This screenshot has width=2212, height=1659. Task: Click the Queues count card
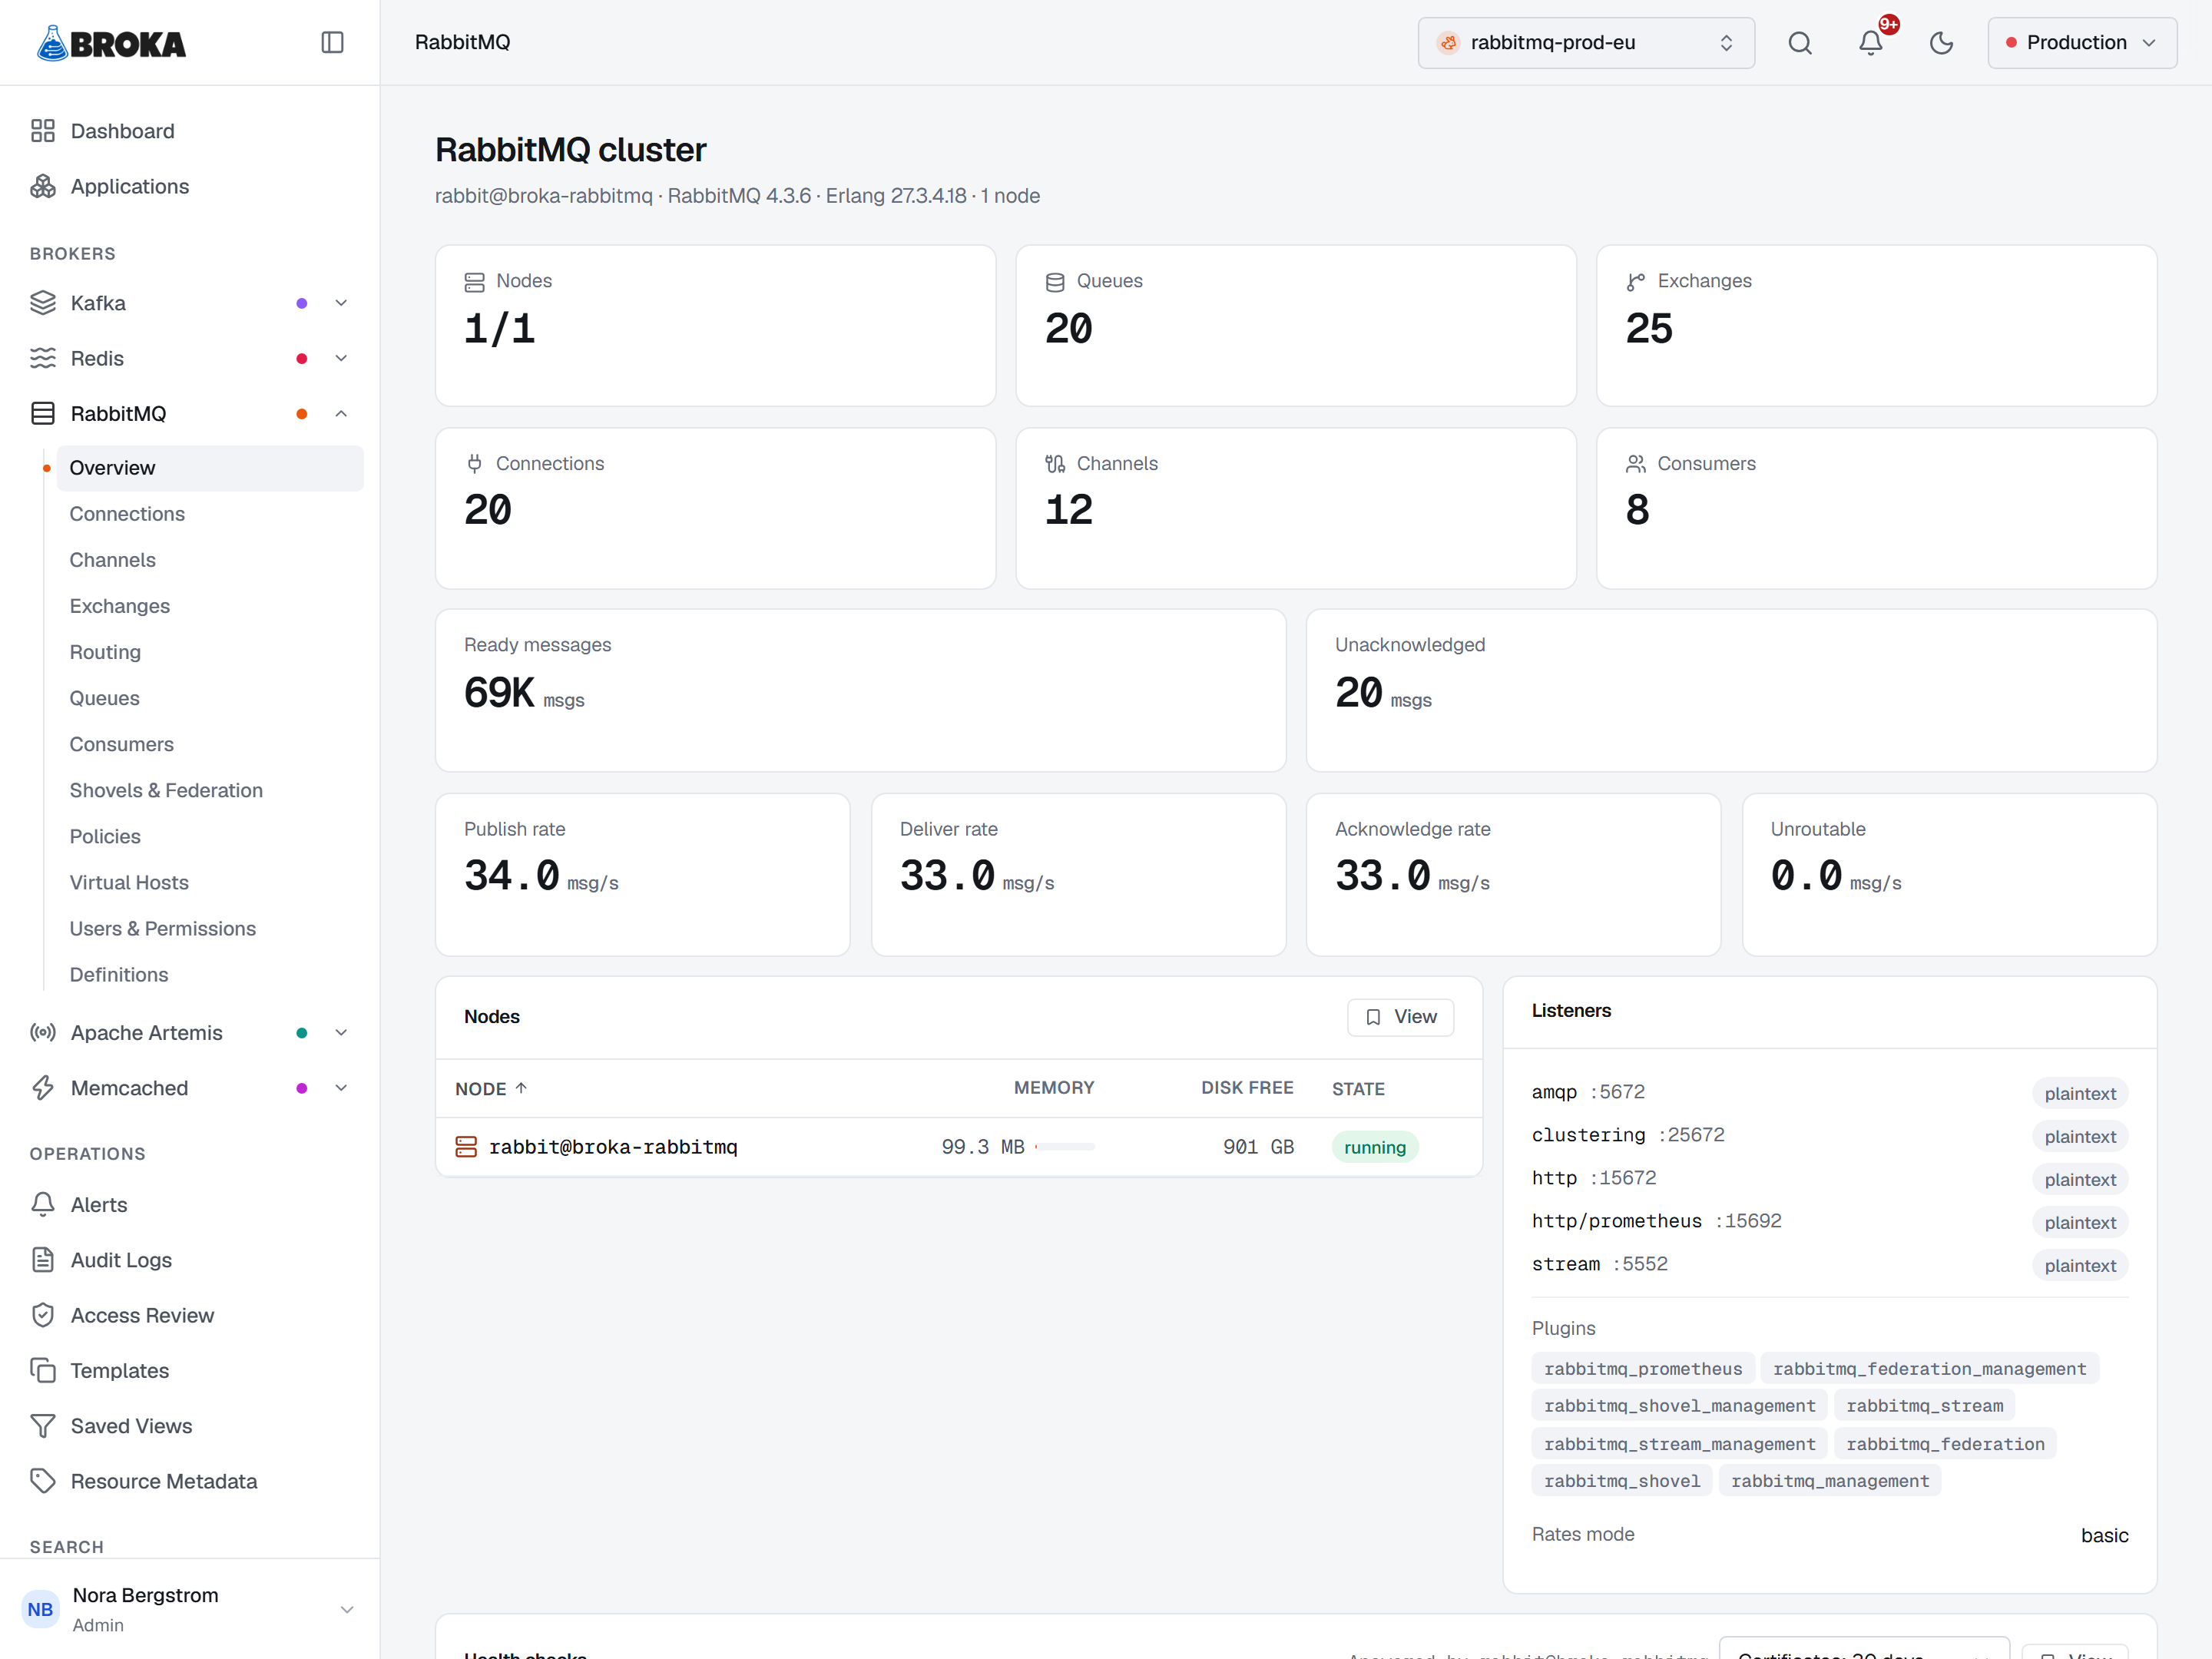[x=1296, y=325]
